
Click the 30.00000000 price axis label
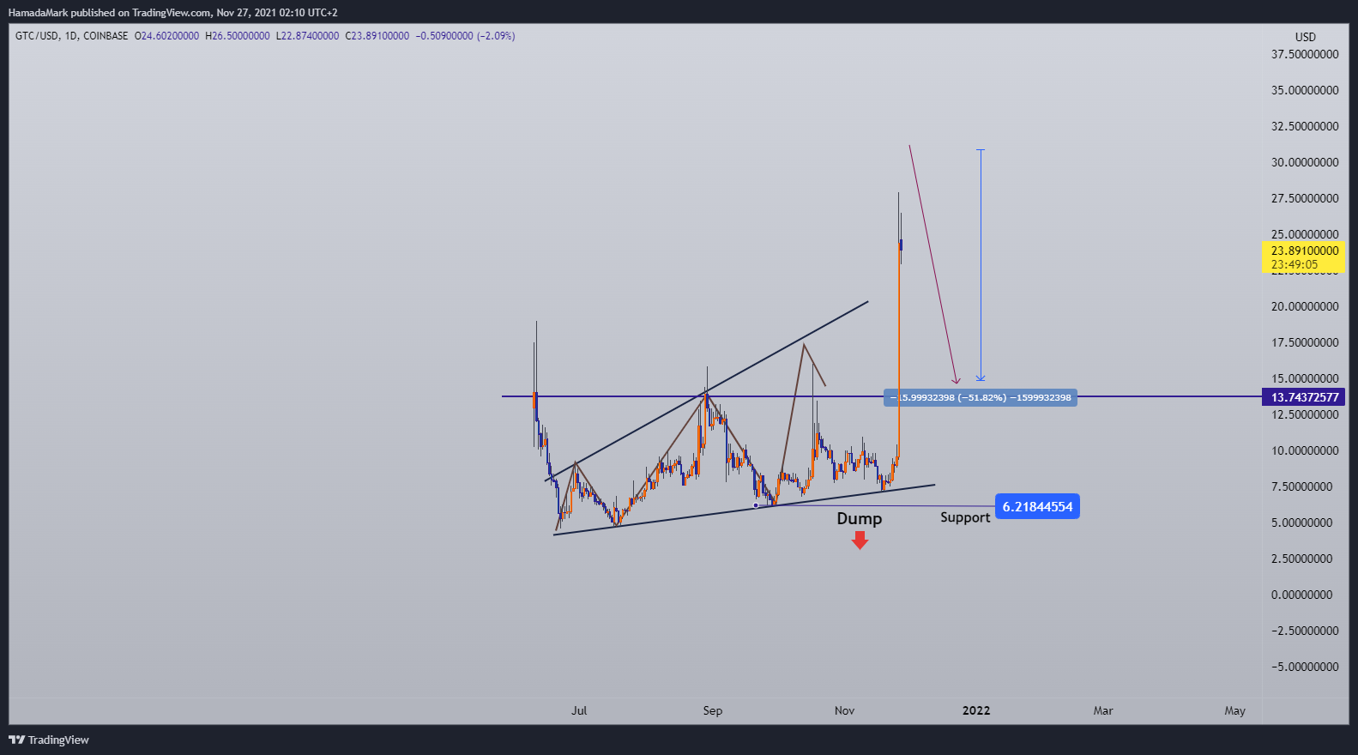1305,162
